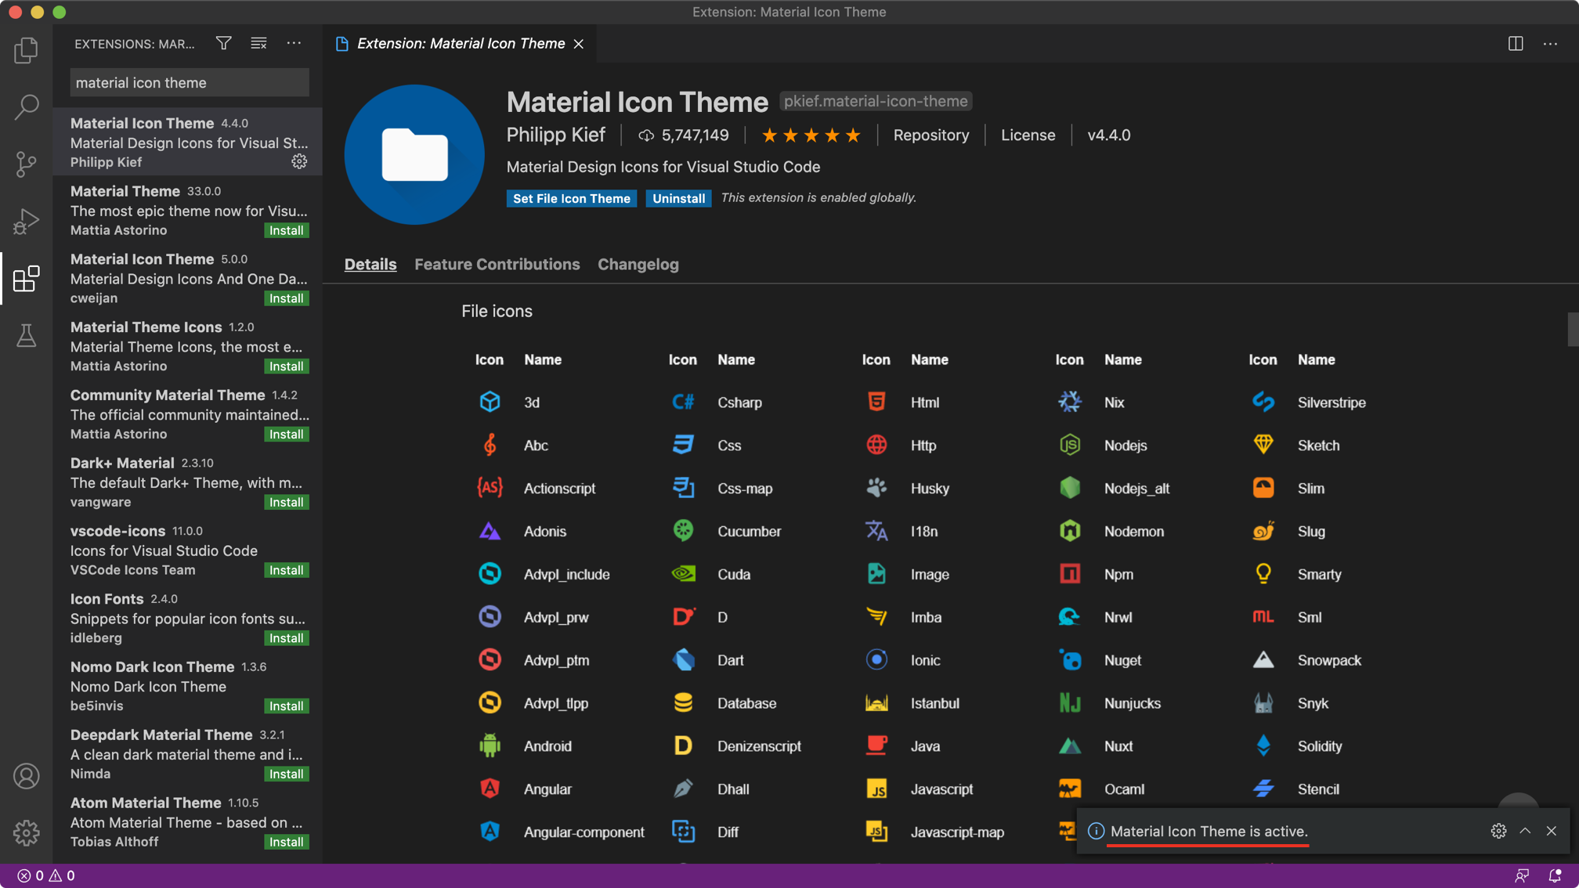Image resolution: width=1579 pixels, height=888 pixels.
Task: Click the Accounts icon in activity bar
Action: pos(26,776)
